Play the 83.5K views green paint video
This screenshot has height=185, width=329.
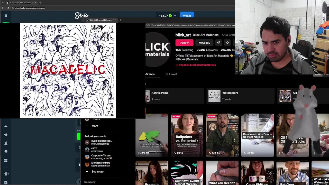[x=152, y=135]
